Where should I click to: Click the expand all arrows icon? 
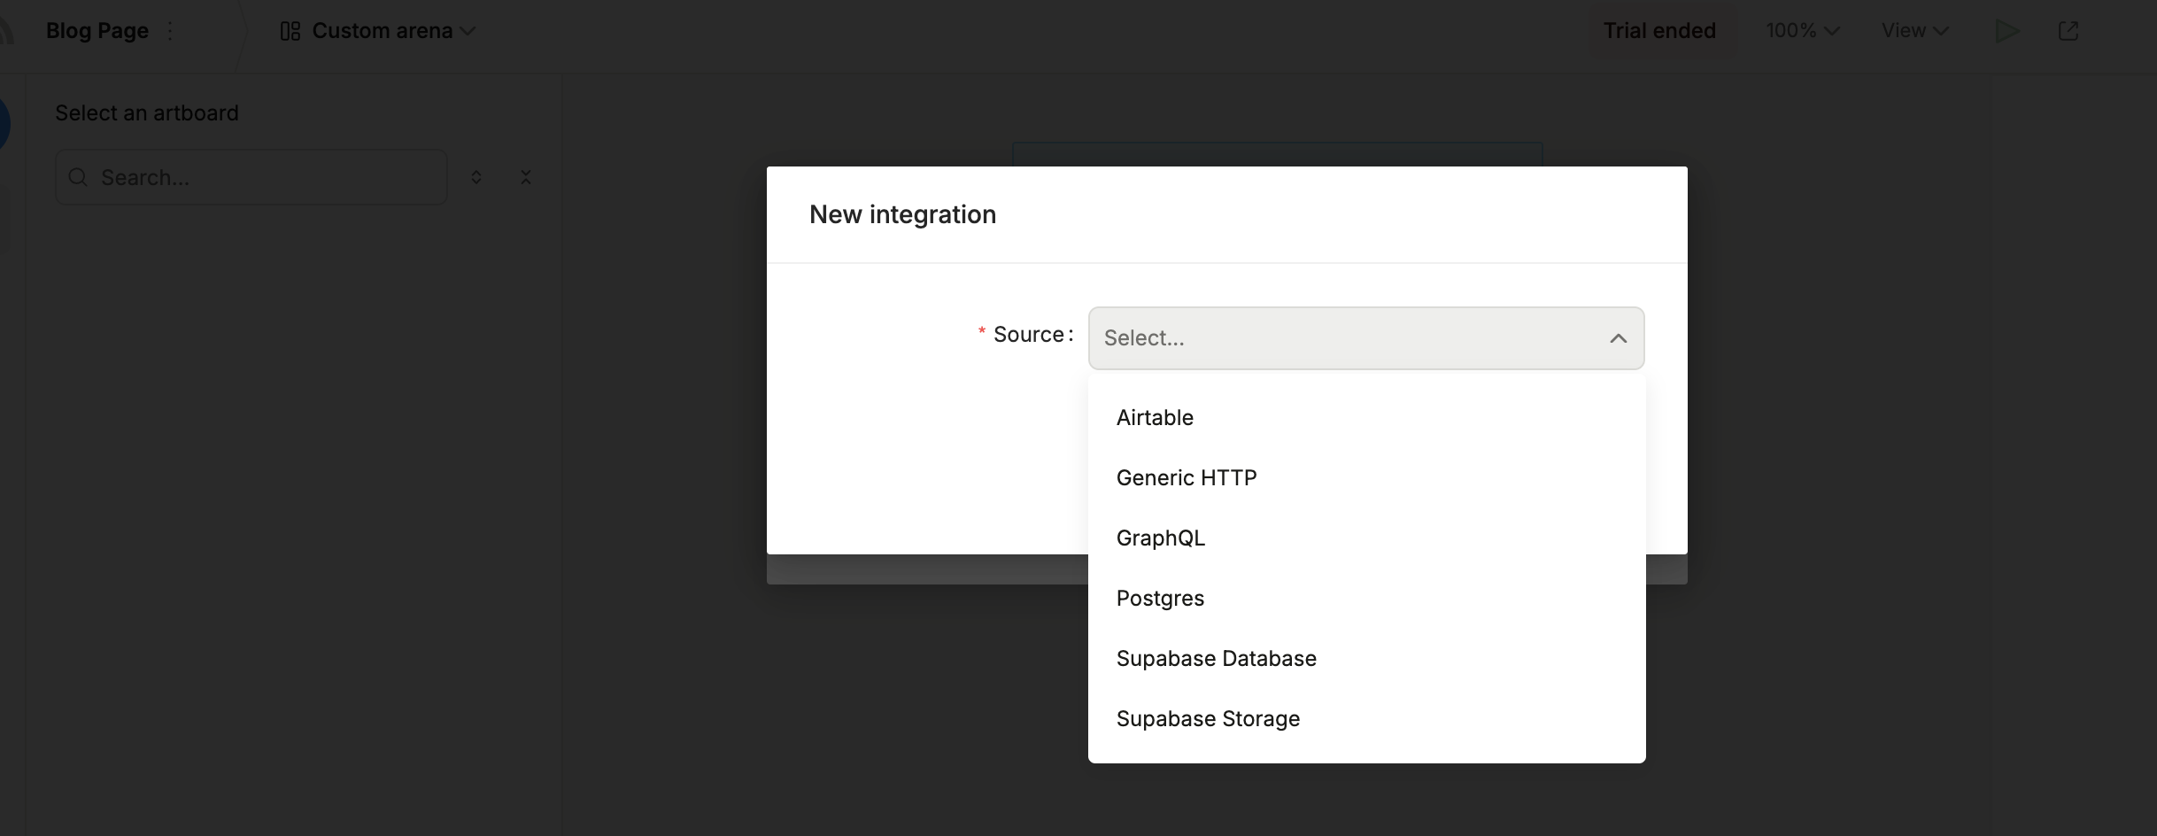coord(476,177)
